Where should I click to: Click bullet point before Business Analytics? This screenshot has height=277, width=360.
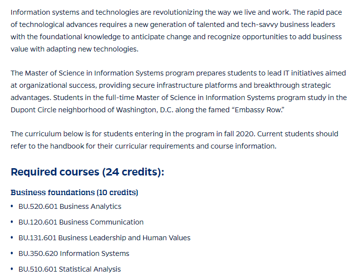12,206
